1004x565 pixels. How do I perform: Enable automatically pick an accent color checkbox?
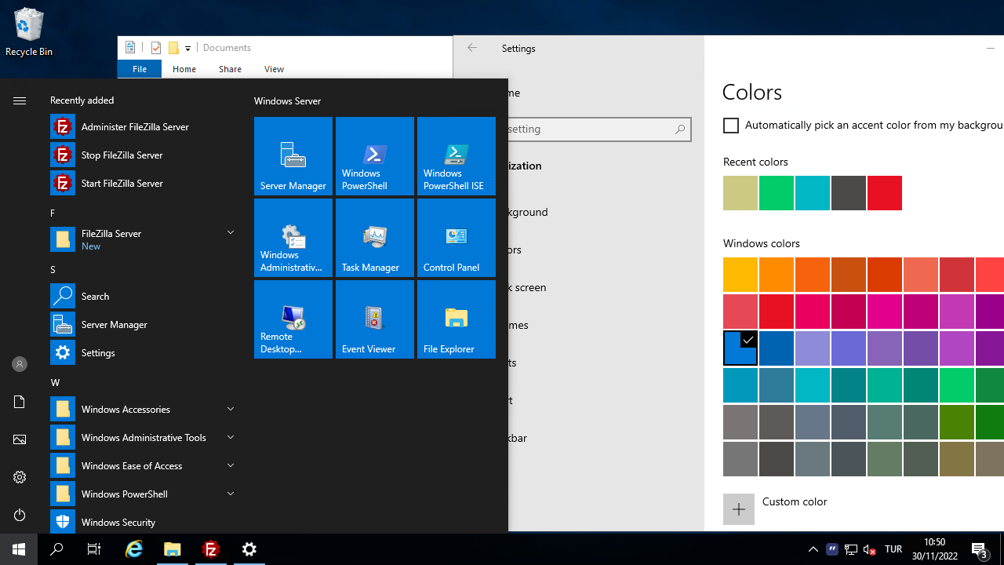coord(731,126)
